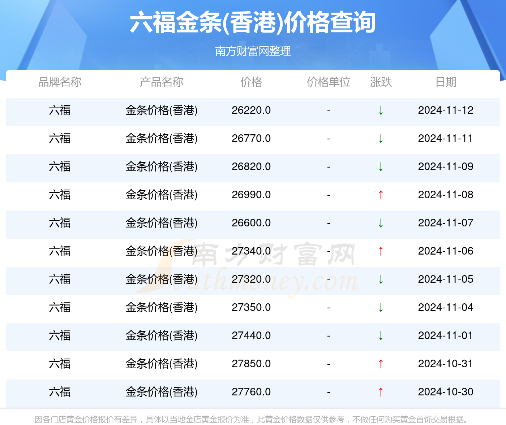The width and height of the screenshot is (506, 425).
Task: Select the price 27350.0
Action: coord(251,307)
